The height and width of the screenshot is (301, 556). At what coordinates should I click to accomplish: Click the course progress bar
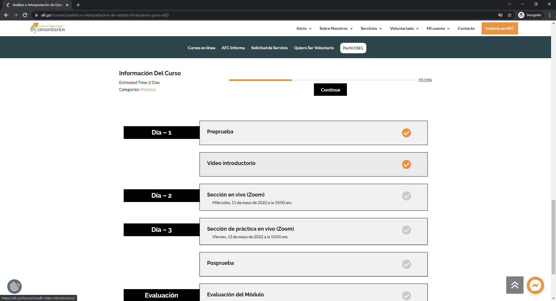[323, 80]
